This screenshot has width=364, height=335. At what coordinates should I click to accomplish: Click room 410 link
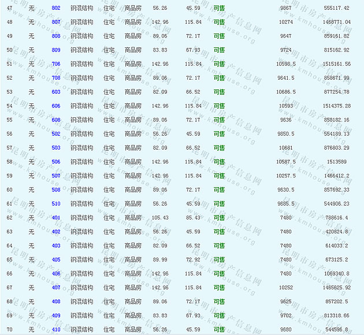coord(56,330)
